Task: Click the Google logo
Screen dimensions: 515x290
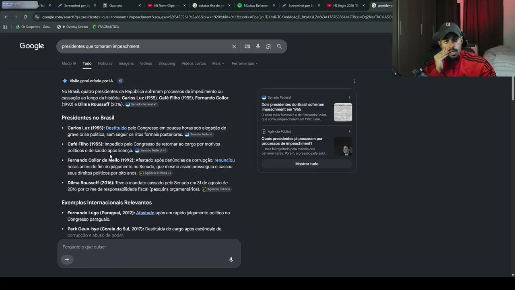Action: coord(32,46)
